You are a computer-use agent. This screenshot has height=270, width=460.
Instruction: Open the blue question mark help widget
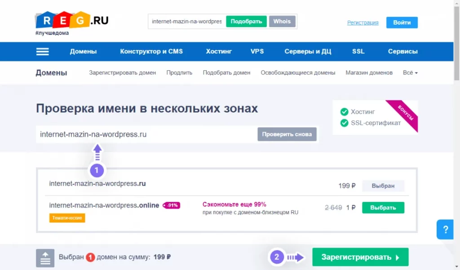[x=445, y=230]
